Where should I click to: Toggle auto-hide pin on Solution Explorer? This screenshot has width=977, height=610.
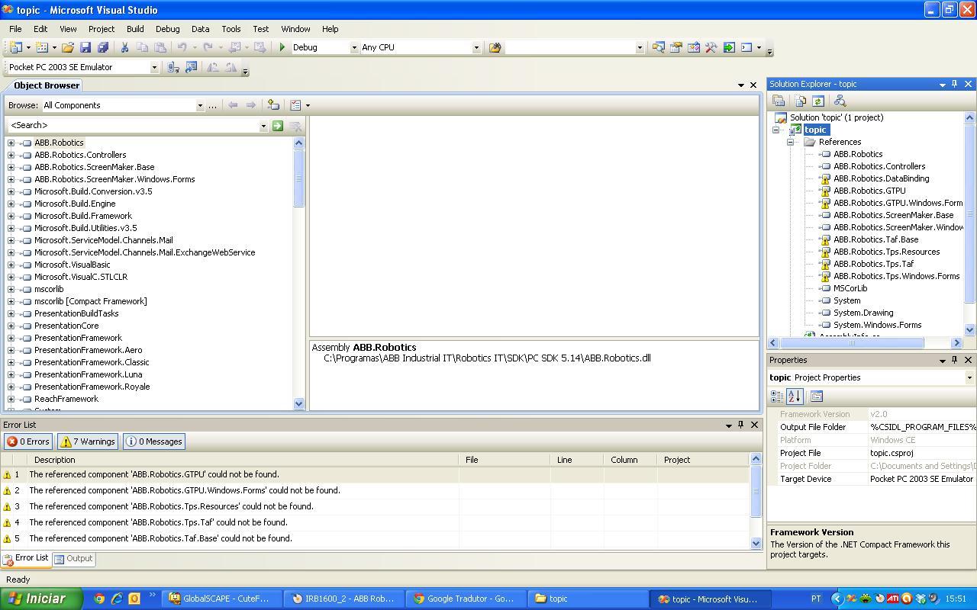(954, 84)
